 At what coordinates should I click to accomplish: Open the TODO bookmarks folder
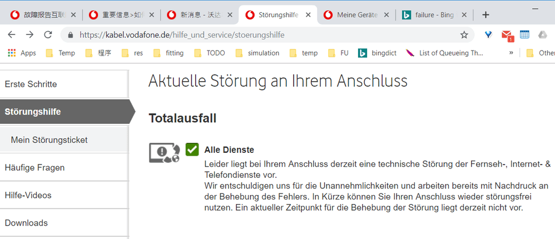pos(211,53)
